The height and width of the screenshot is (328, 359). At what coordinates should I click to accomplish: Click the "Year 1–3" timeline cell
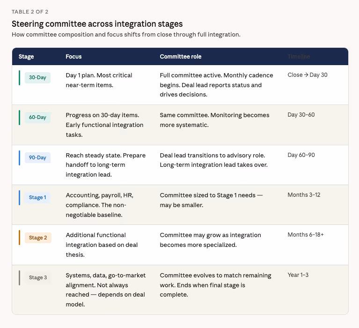click(x=298, y=275)
